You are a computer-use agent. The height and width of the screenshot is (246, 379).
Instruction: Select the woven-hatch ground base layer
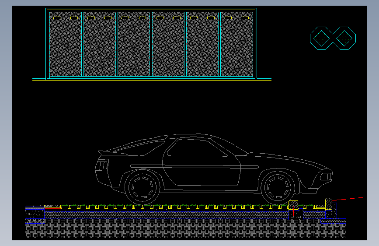[186, 228]
